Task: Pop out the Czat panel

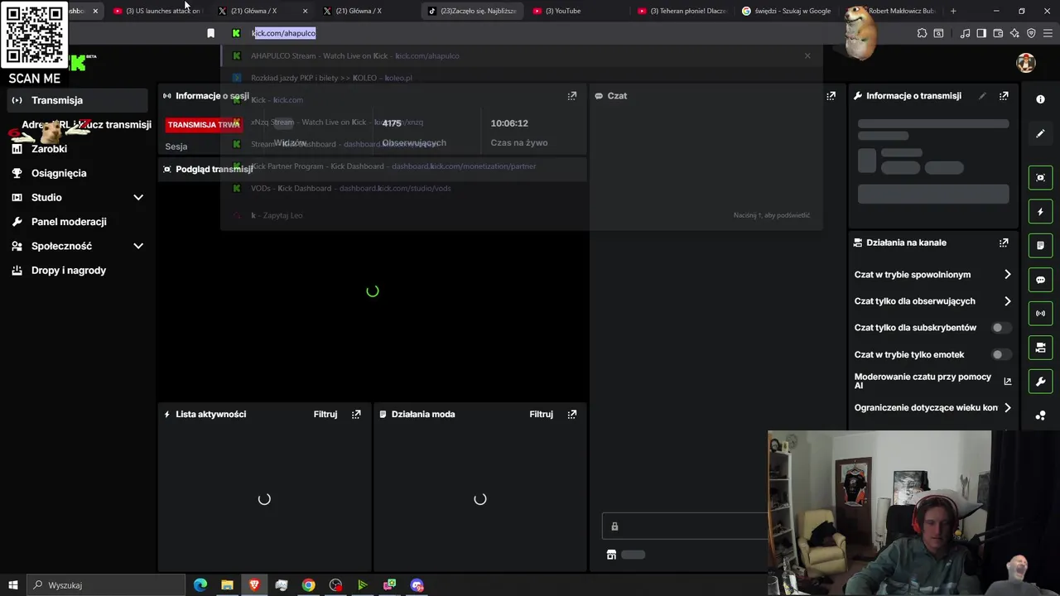Action: (x=831, y=96)
